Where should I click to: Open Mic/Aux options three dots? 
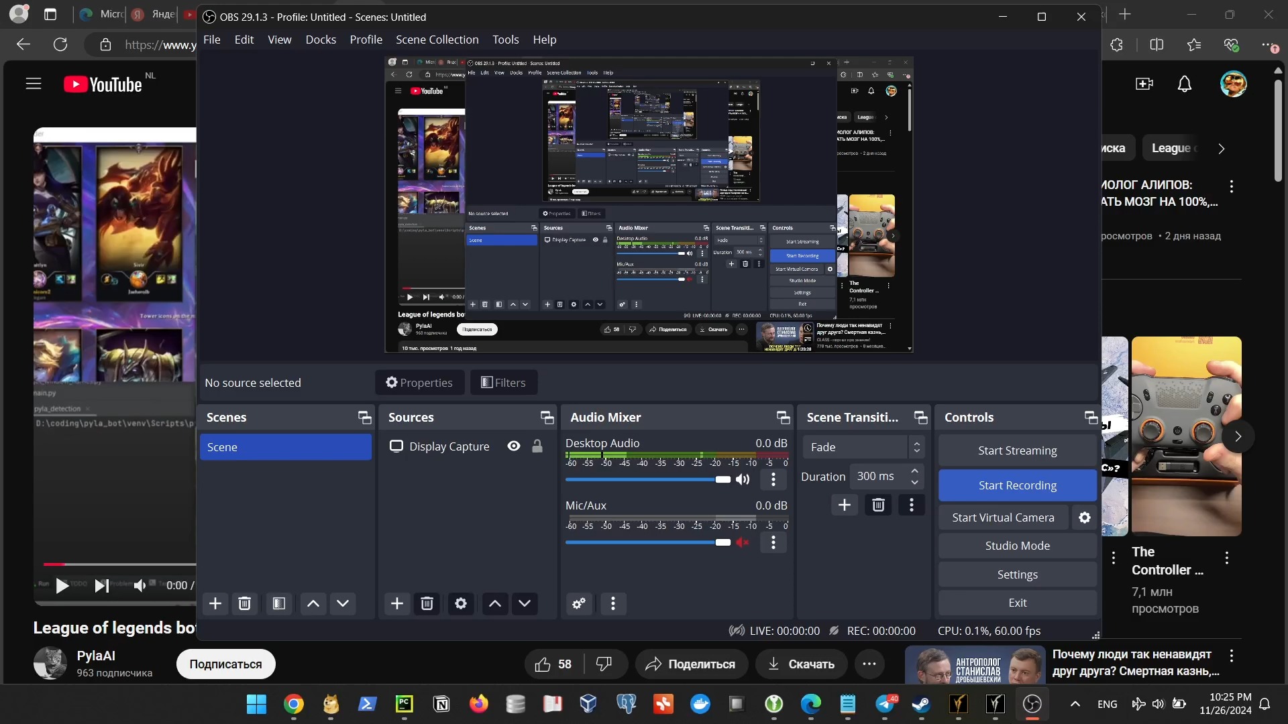[x=773, y=542]
